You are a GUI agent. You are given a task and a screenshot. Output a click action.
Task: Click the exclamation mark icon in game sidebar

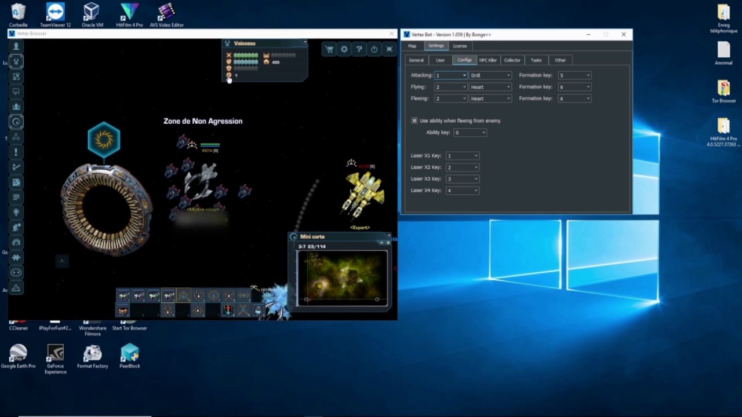[x=16, y=152]
